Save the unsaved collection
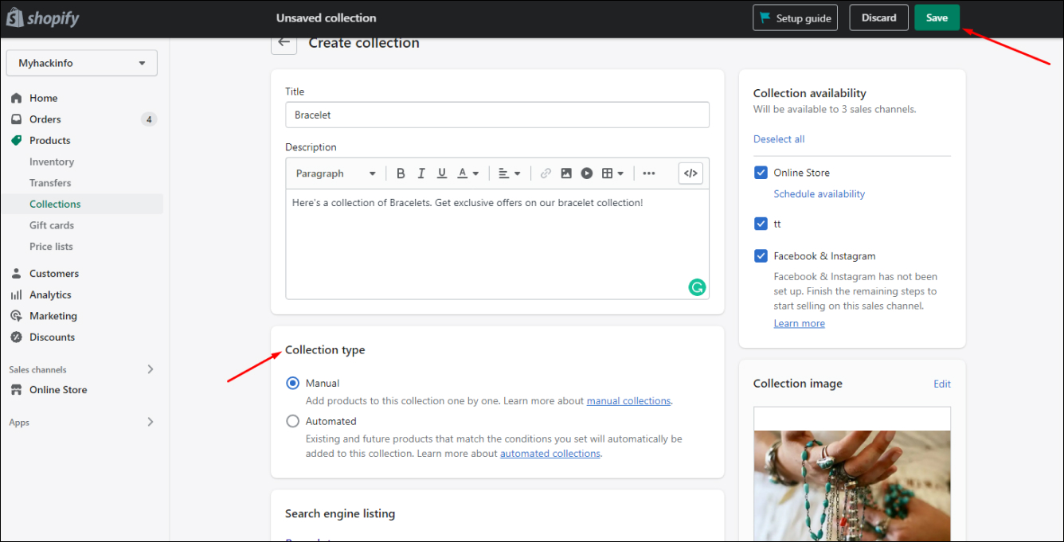The width and height of the screenshot is (1064, 542). coord(937,18)
